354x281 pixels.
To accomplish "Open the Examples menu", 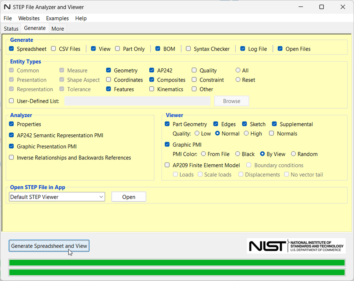I will pos(57,18).
